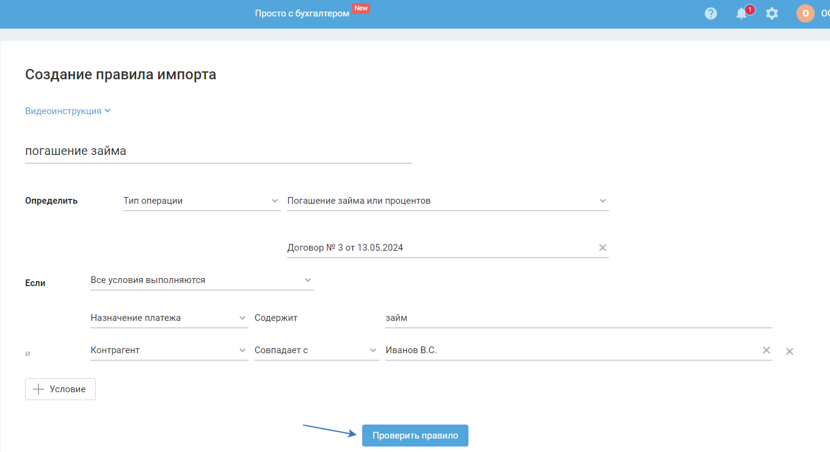Open settings gear icon

(772, 13)
